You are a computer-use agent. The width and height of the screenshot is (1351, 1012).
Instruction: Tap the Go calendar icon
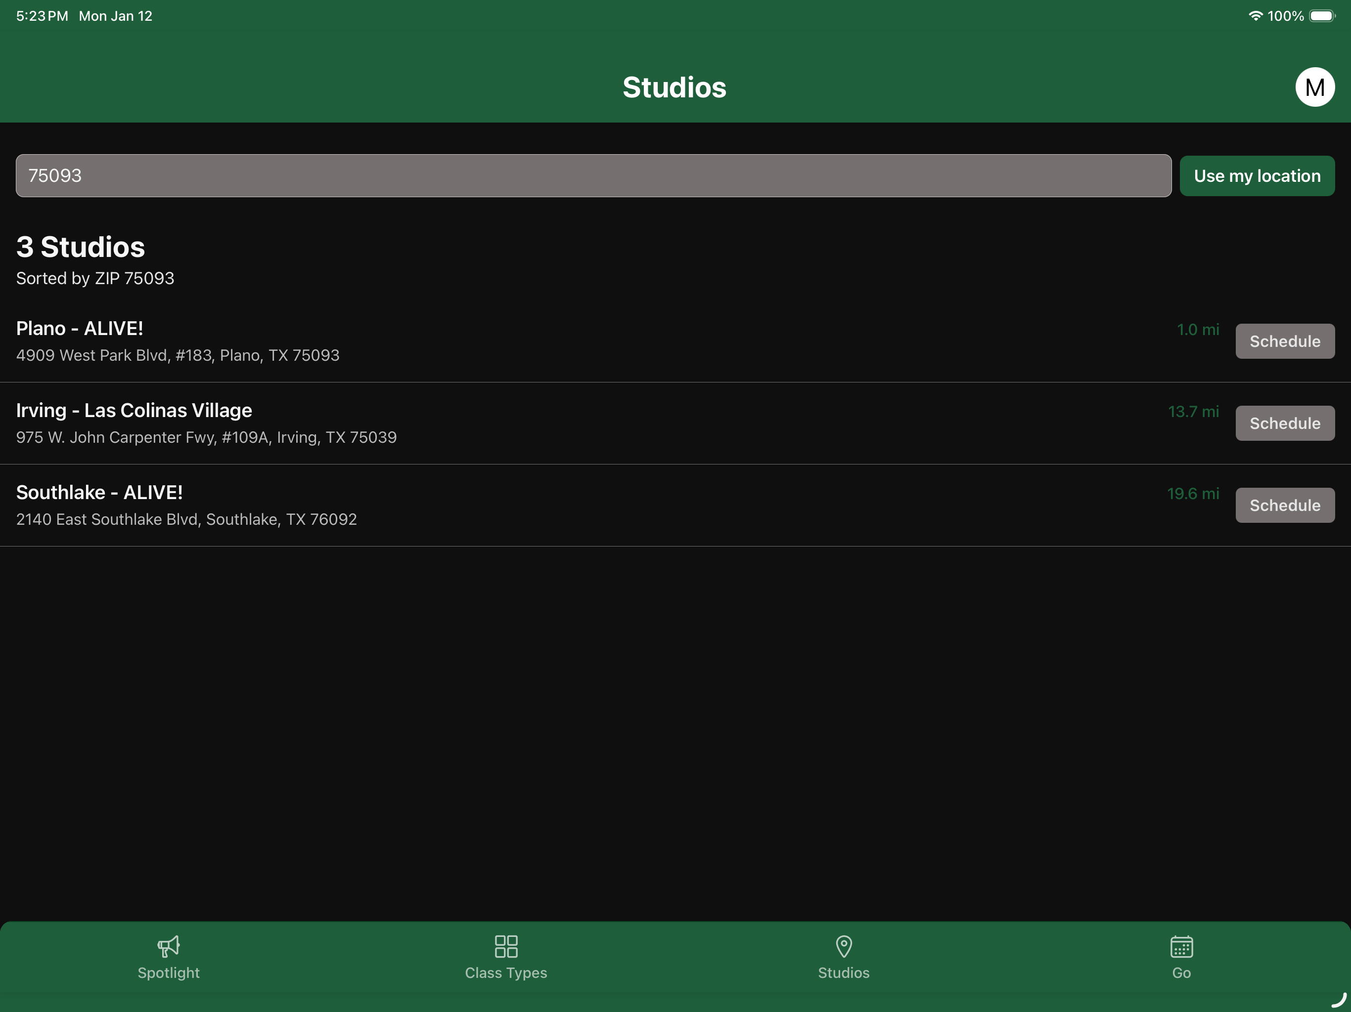pos(1181,946)
